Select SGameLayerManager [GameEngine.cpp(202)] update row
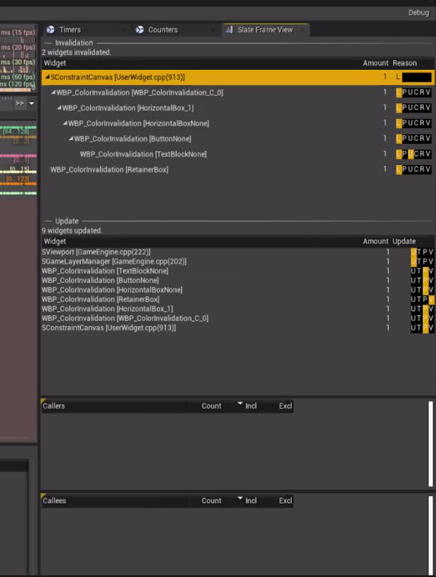The width and height of the screenshot is (436, 577). click(x=238, y=262)
